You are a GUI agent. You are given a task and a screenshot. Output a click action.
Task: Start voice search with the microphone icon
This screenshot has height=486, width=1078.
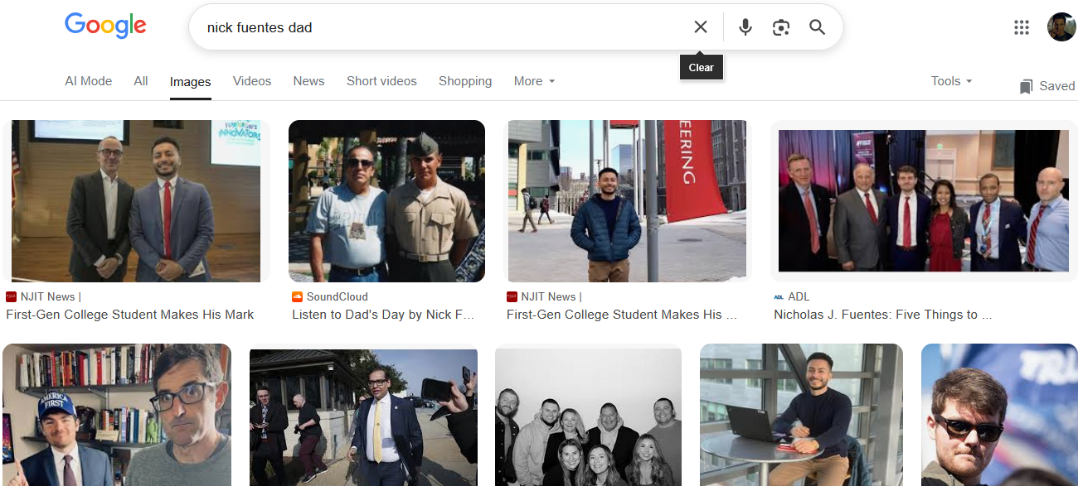coord(745,27)
